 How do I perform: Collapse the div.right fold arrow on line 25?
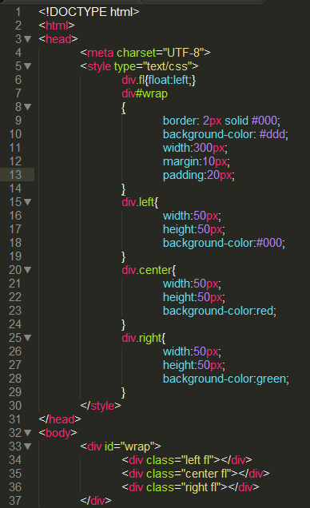(x=28, y=338)
